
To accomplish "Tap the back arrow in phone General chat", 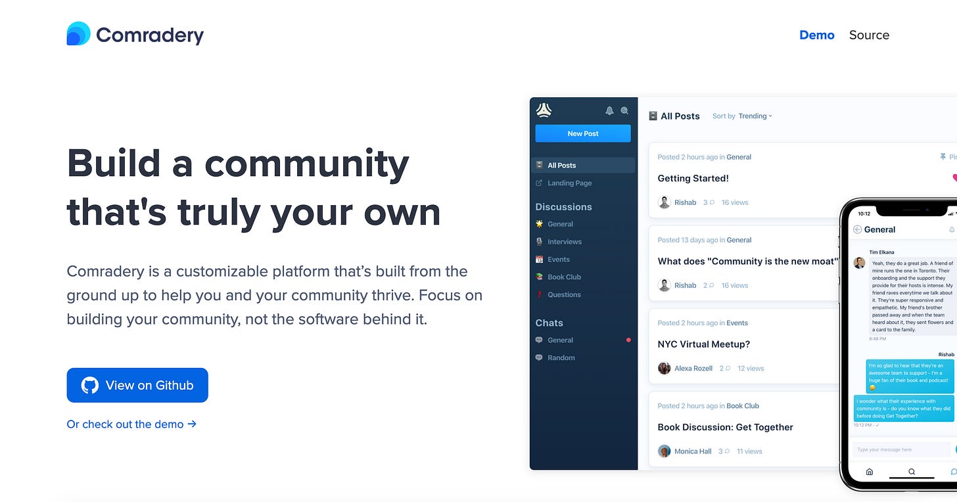I will coord(857,229).
